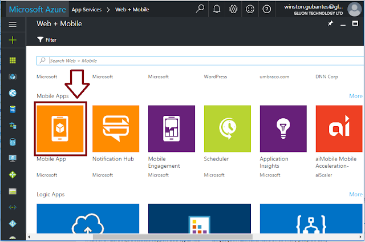Click the green plus New button
365x242 pixels.
tap(13, 40)
